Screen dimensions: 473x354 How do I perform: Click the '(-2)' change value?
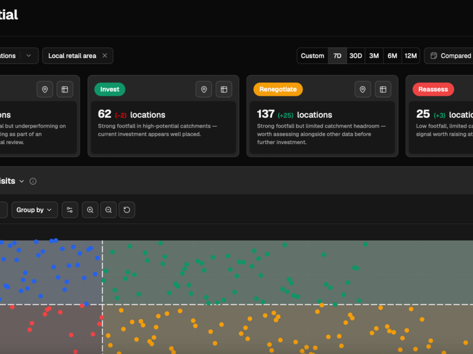[x=121, y=115]
